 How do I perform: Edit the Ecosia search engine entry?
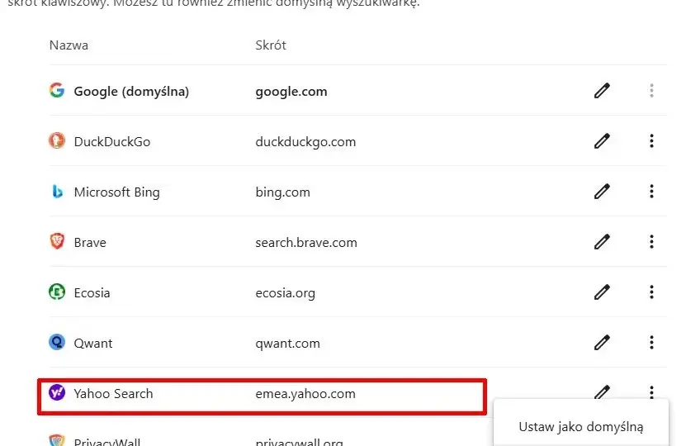602,292
